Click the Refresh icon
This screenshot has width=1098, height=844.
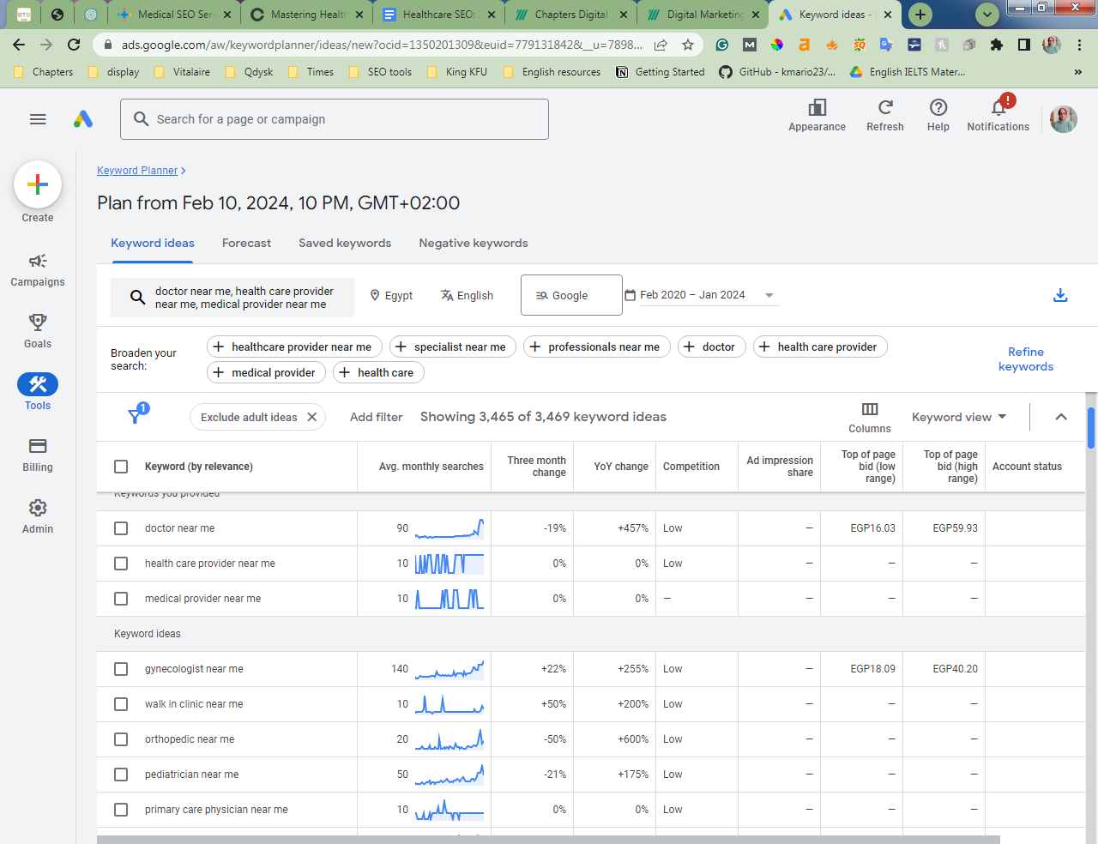[884, 108]
